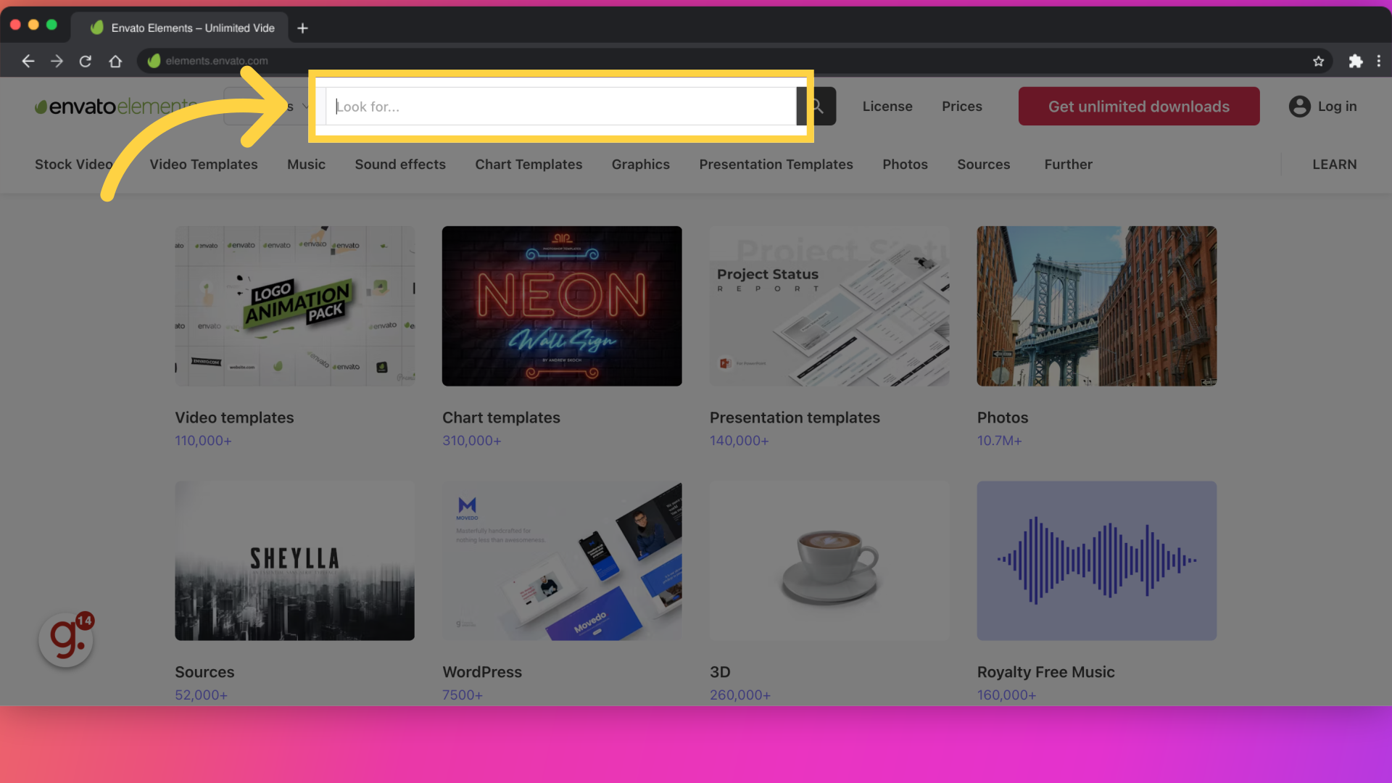This screenshot has height=783, width=1392.
Task: Open the SHEYLLA thumbnail
Action: coord(294,560)
